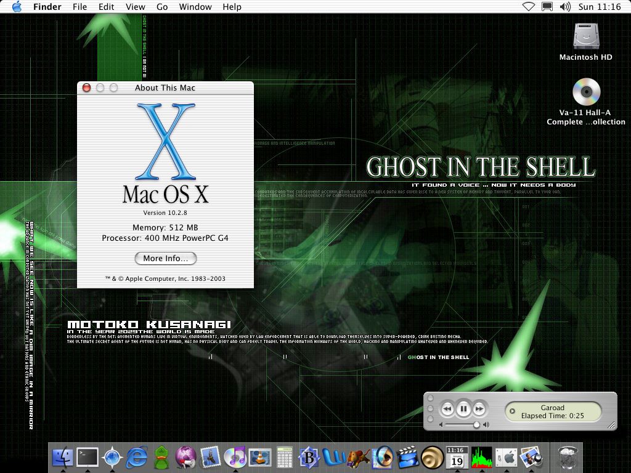Launch VLC cone icon in Dock
The width and height of the screenshot is (631, 473).
click(x=259, y=457)
